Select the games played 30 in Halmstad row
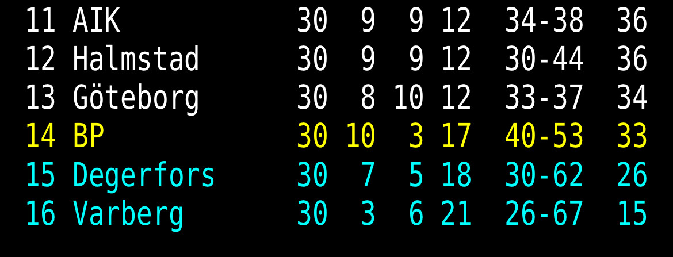 coord(312,59)
